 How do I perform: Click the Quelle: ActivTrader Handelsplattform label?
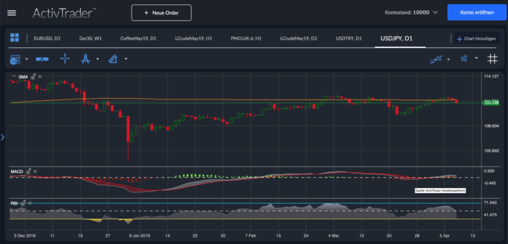(x=440, y=191)
